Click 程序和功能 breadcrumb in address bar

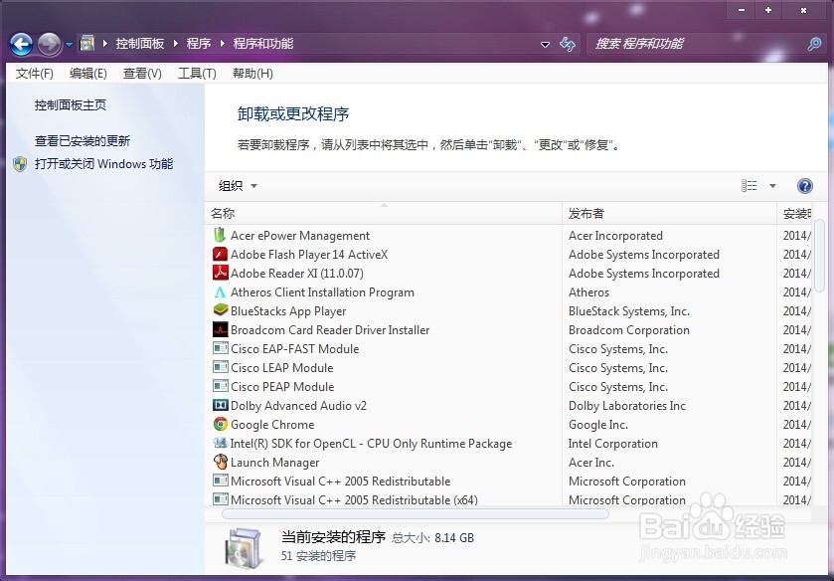263,43
